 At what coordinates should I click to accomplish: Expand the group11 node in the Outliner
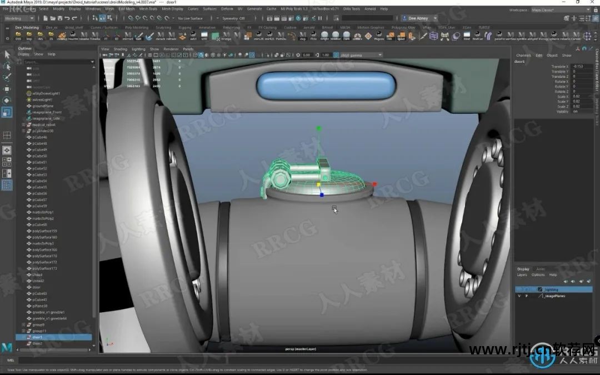tap(23, 331)
